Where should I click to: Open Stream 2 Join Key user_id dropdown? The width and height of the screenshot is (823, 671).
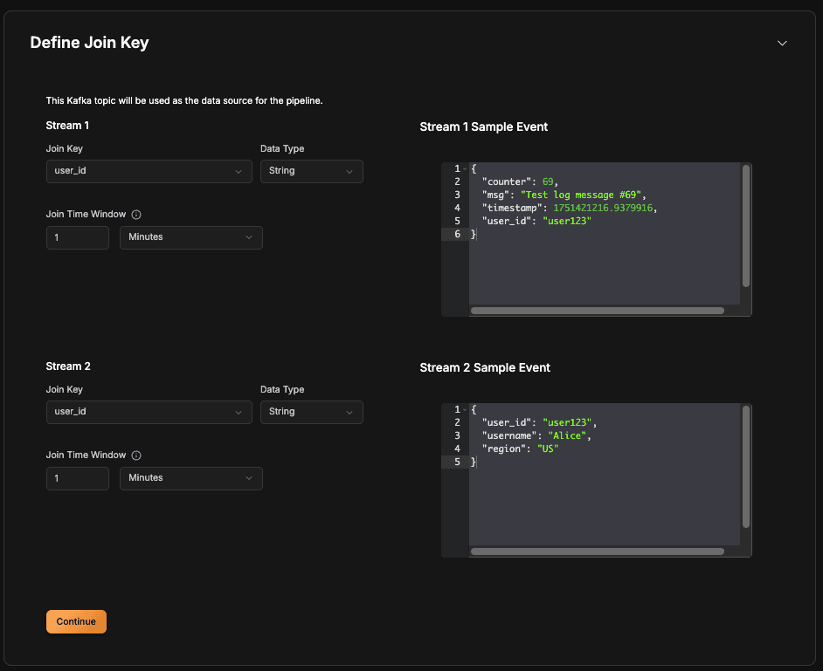pos(149,412)
